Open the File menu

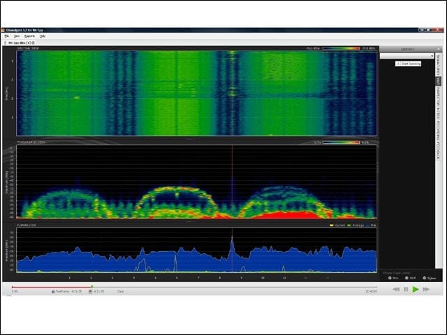[7, 36]
